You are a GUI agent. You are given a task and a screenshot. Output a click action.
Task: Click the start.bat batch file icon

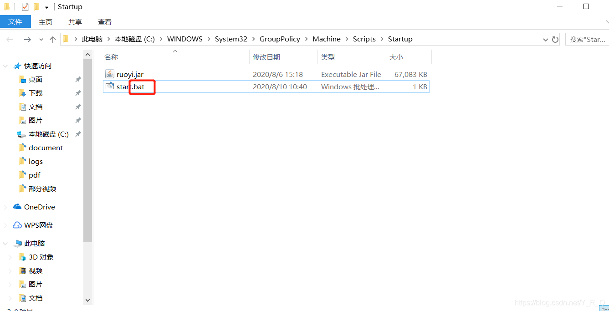[x=110, y=86]
